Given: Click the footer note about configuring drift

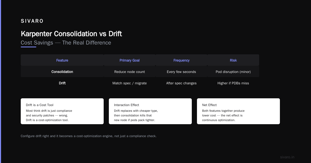Looking at the screenshot, I should point(89,136).
